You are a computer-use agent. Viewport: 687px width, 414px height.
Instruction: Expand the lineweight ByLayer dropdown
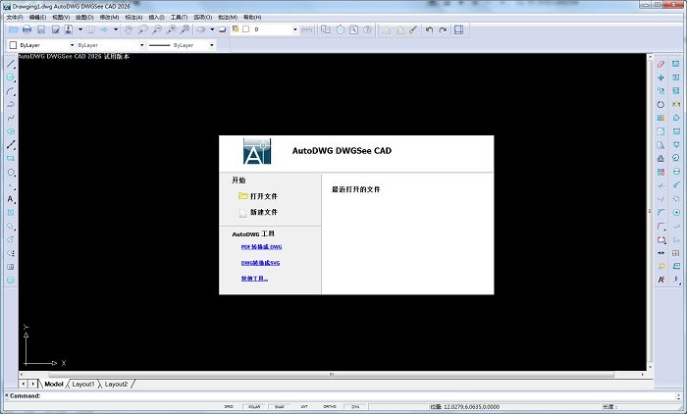click(x=212, y=45)
